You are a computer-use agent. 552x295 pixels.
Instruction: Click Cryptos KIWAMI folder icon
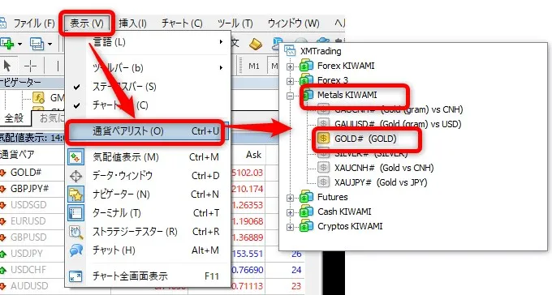(x=306, y=226)
